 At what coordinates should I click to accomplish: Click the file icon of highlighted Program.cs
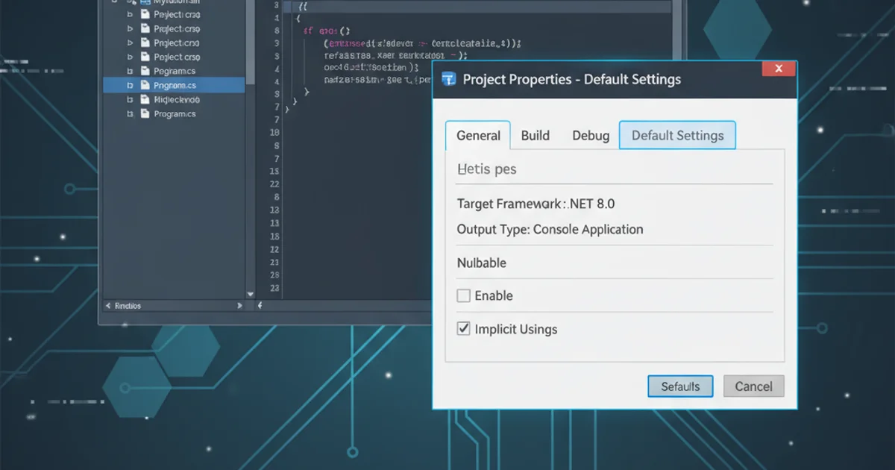145,85
